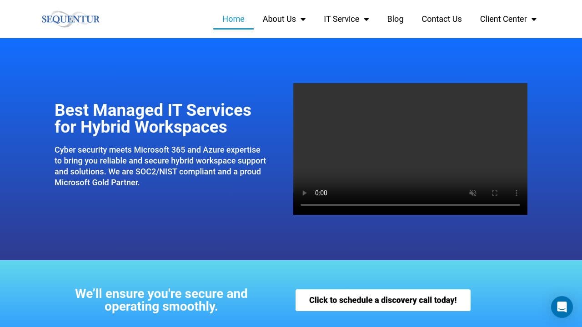Screen dimensions: 582x327
Task: Open the video more options menu
Action: [517, 193]
